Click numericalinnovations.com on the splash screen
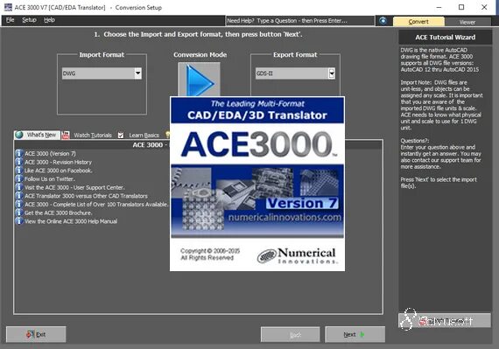Image resolution: width=499 pixels, height=349 pixels. (285, 218)
